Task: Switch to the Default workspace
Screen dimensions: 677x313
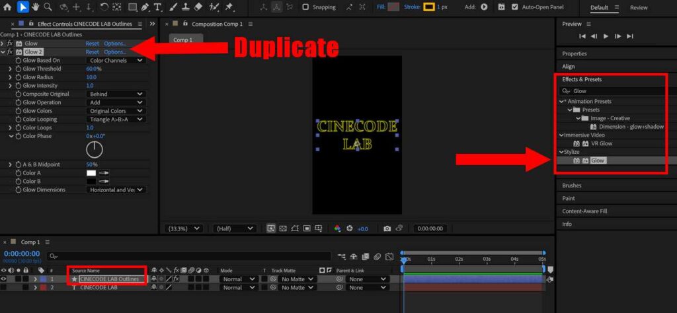Action: (599, 7)
